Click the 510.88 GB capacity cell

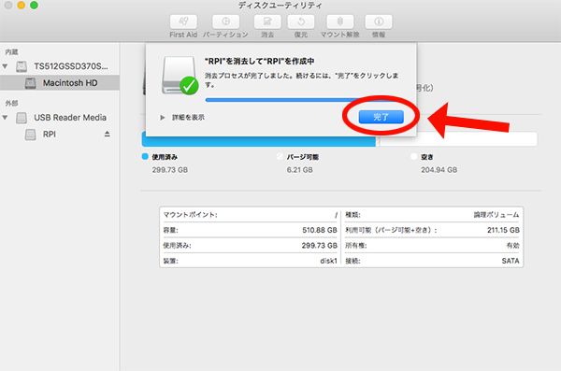pos(320,230)
